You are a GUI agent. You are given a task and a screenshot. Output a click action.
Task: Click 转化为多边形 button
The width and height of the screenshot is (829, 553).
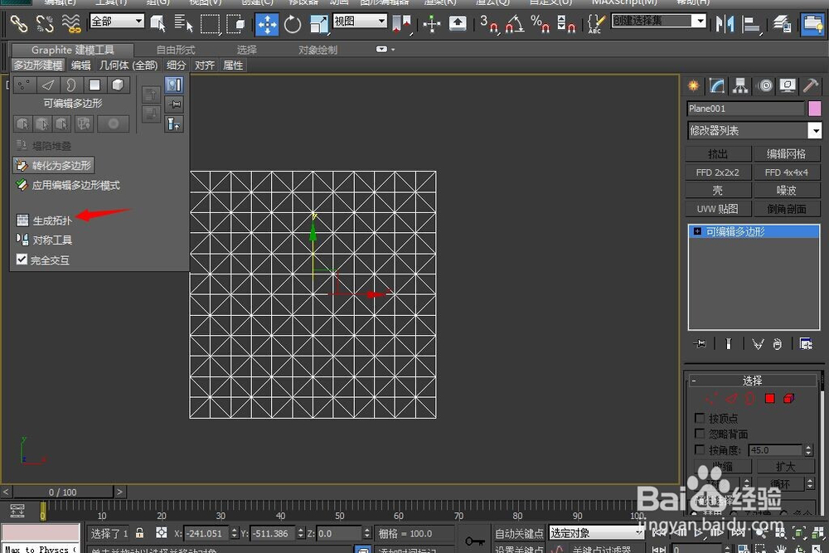pos(53,166)
